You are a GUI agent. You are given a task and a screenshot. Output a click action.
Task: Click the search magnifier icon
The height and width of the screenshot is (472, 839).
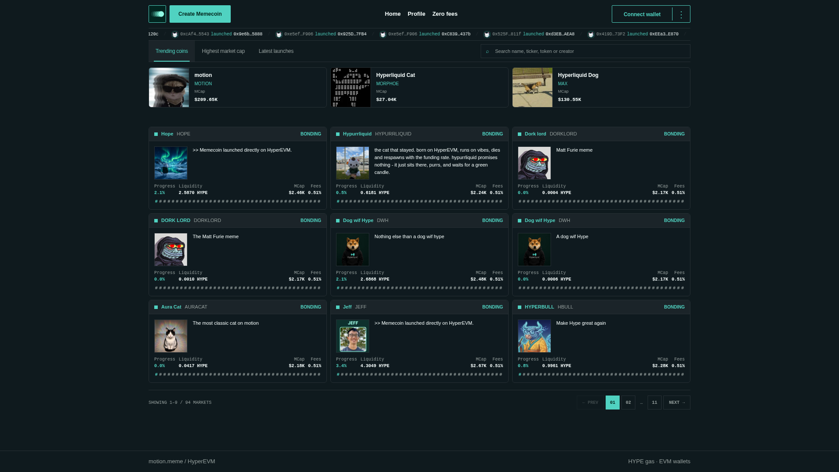[487, 52]
